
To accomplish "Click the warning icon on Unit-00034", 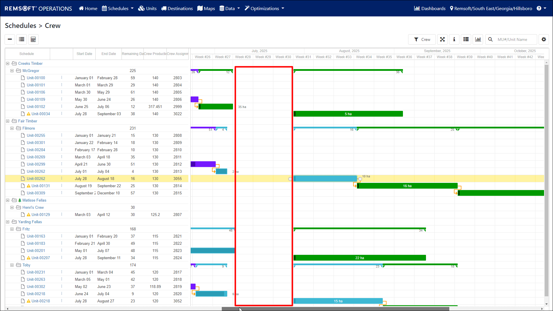I will [29, 114].
